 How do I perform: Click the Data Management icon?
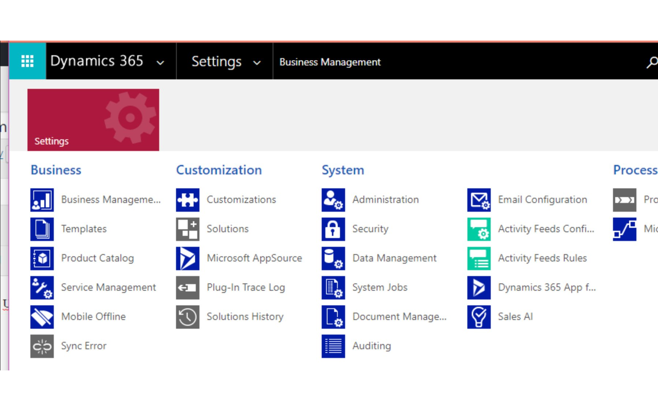pyautogui.click(x=333, y=258)
